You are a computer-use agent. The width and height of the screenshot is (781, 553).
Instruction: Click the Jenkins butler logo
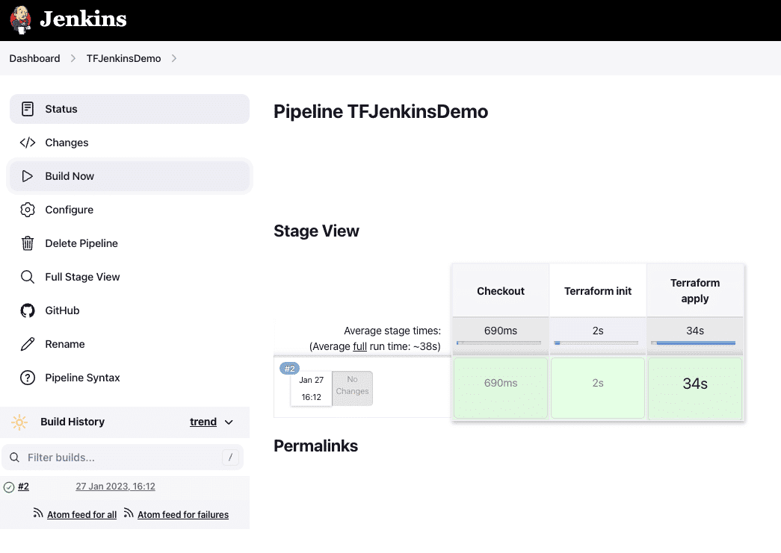pyautogui.click(x=20, y=20)
